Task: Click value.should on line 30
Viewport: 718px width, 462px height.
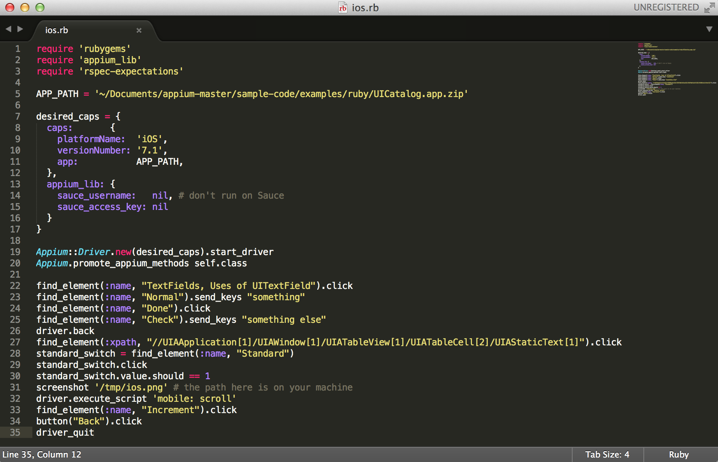Action: coord(152,376)
